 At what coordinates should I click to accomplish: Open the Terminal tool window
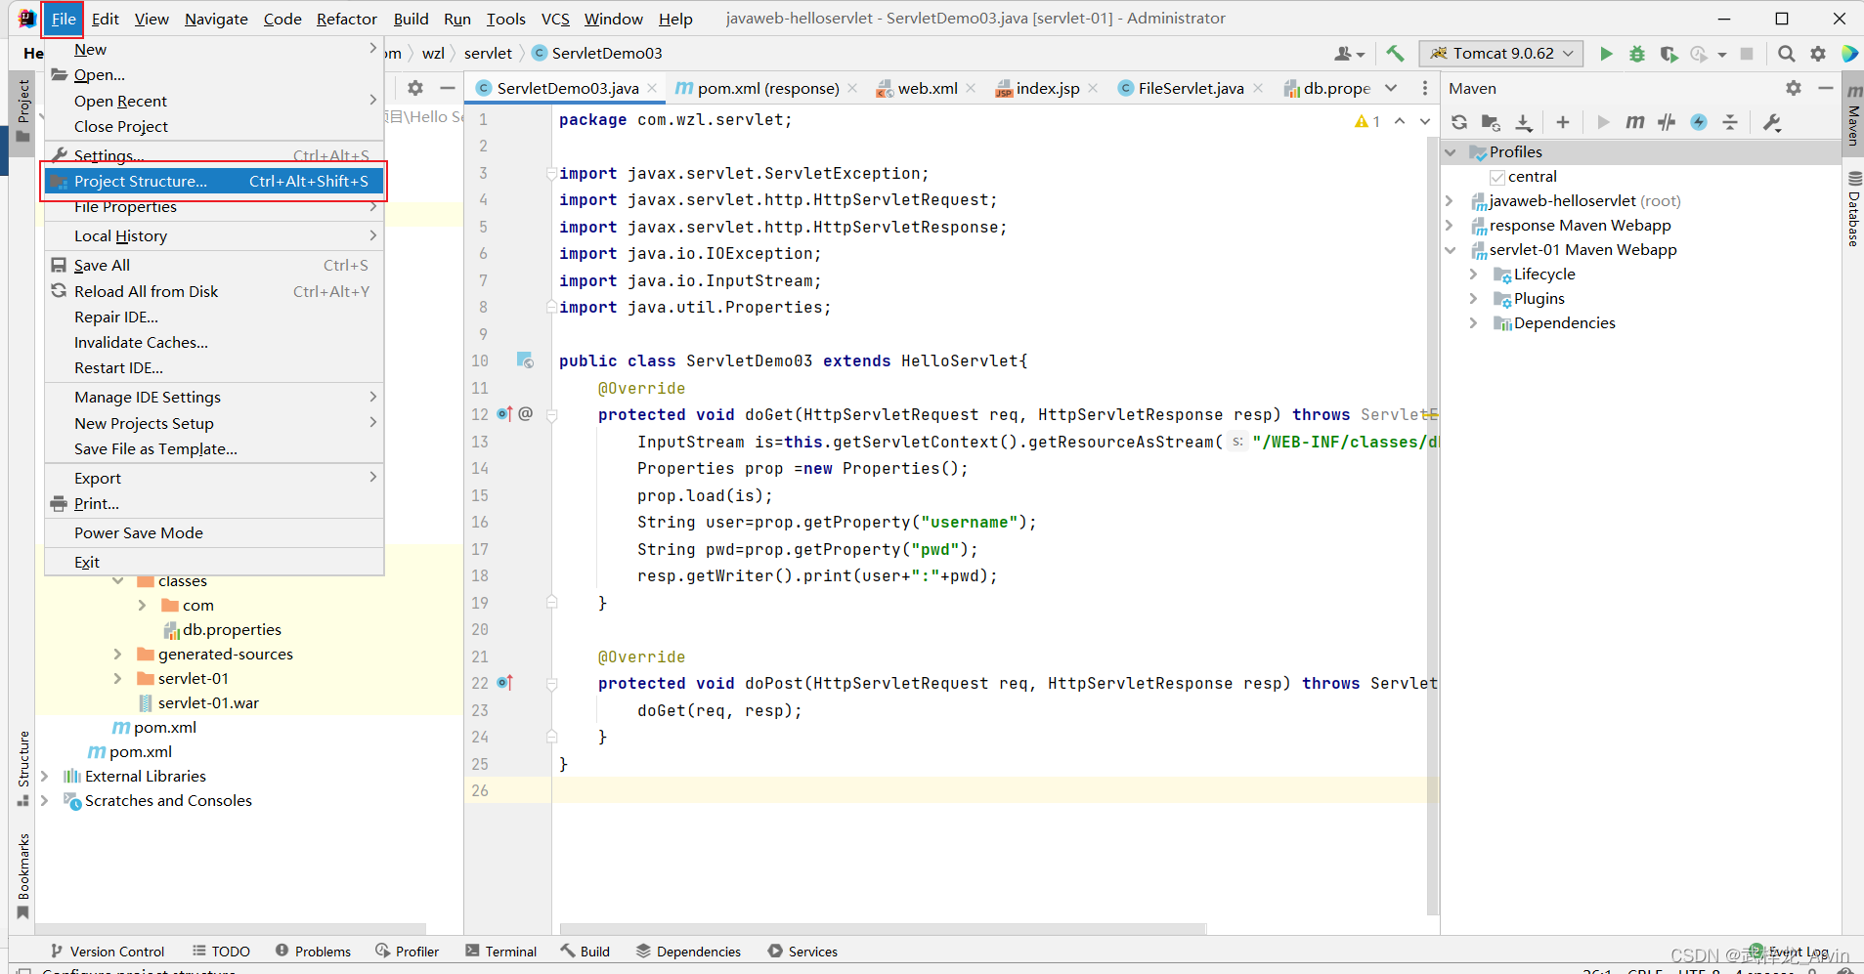click(x=501, y=952)
